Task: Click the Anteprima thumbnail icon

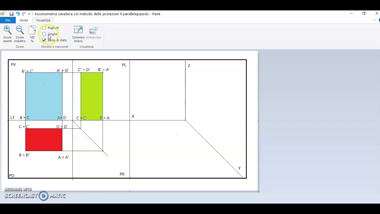Action: 94,30
